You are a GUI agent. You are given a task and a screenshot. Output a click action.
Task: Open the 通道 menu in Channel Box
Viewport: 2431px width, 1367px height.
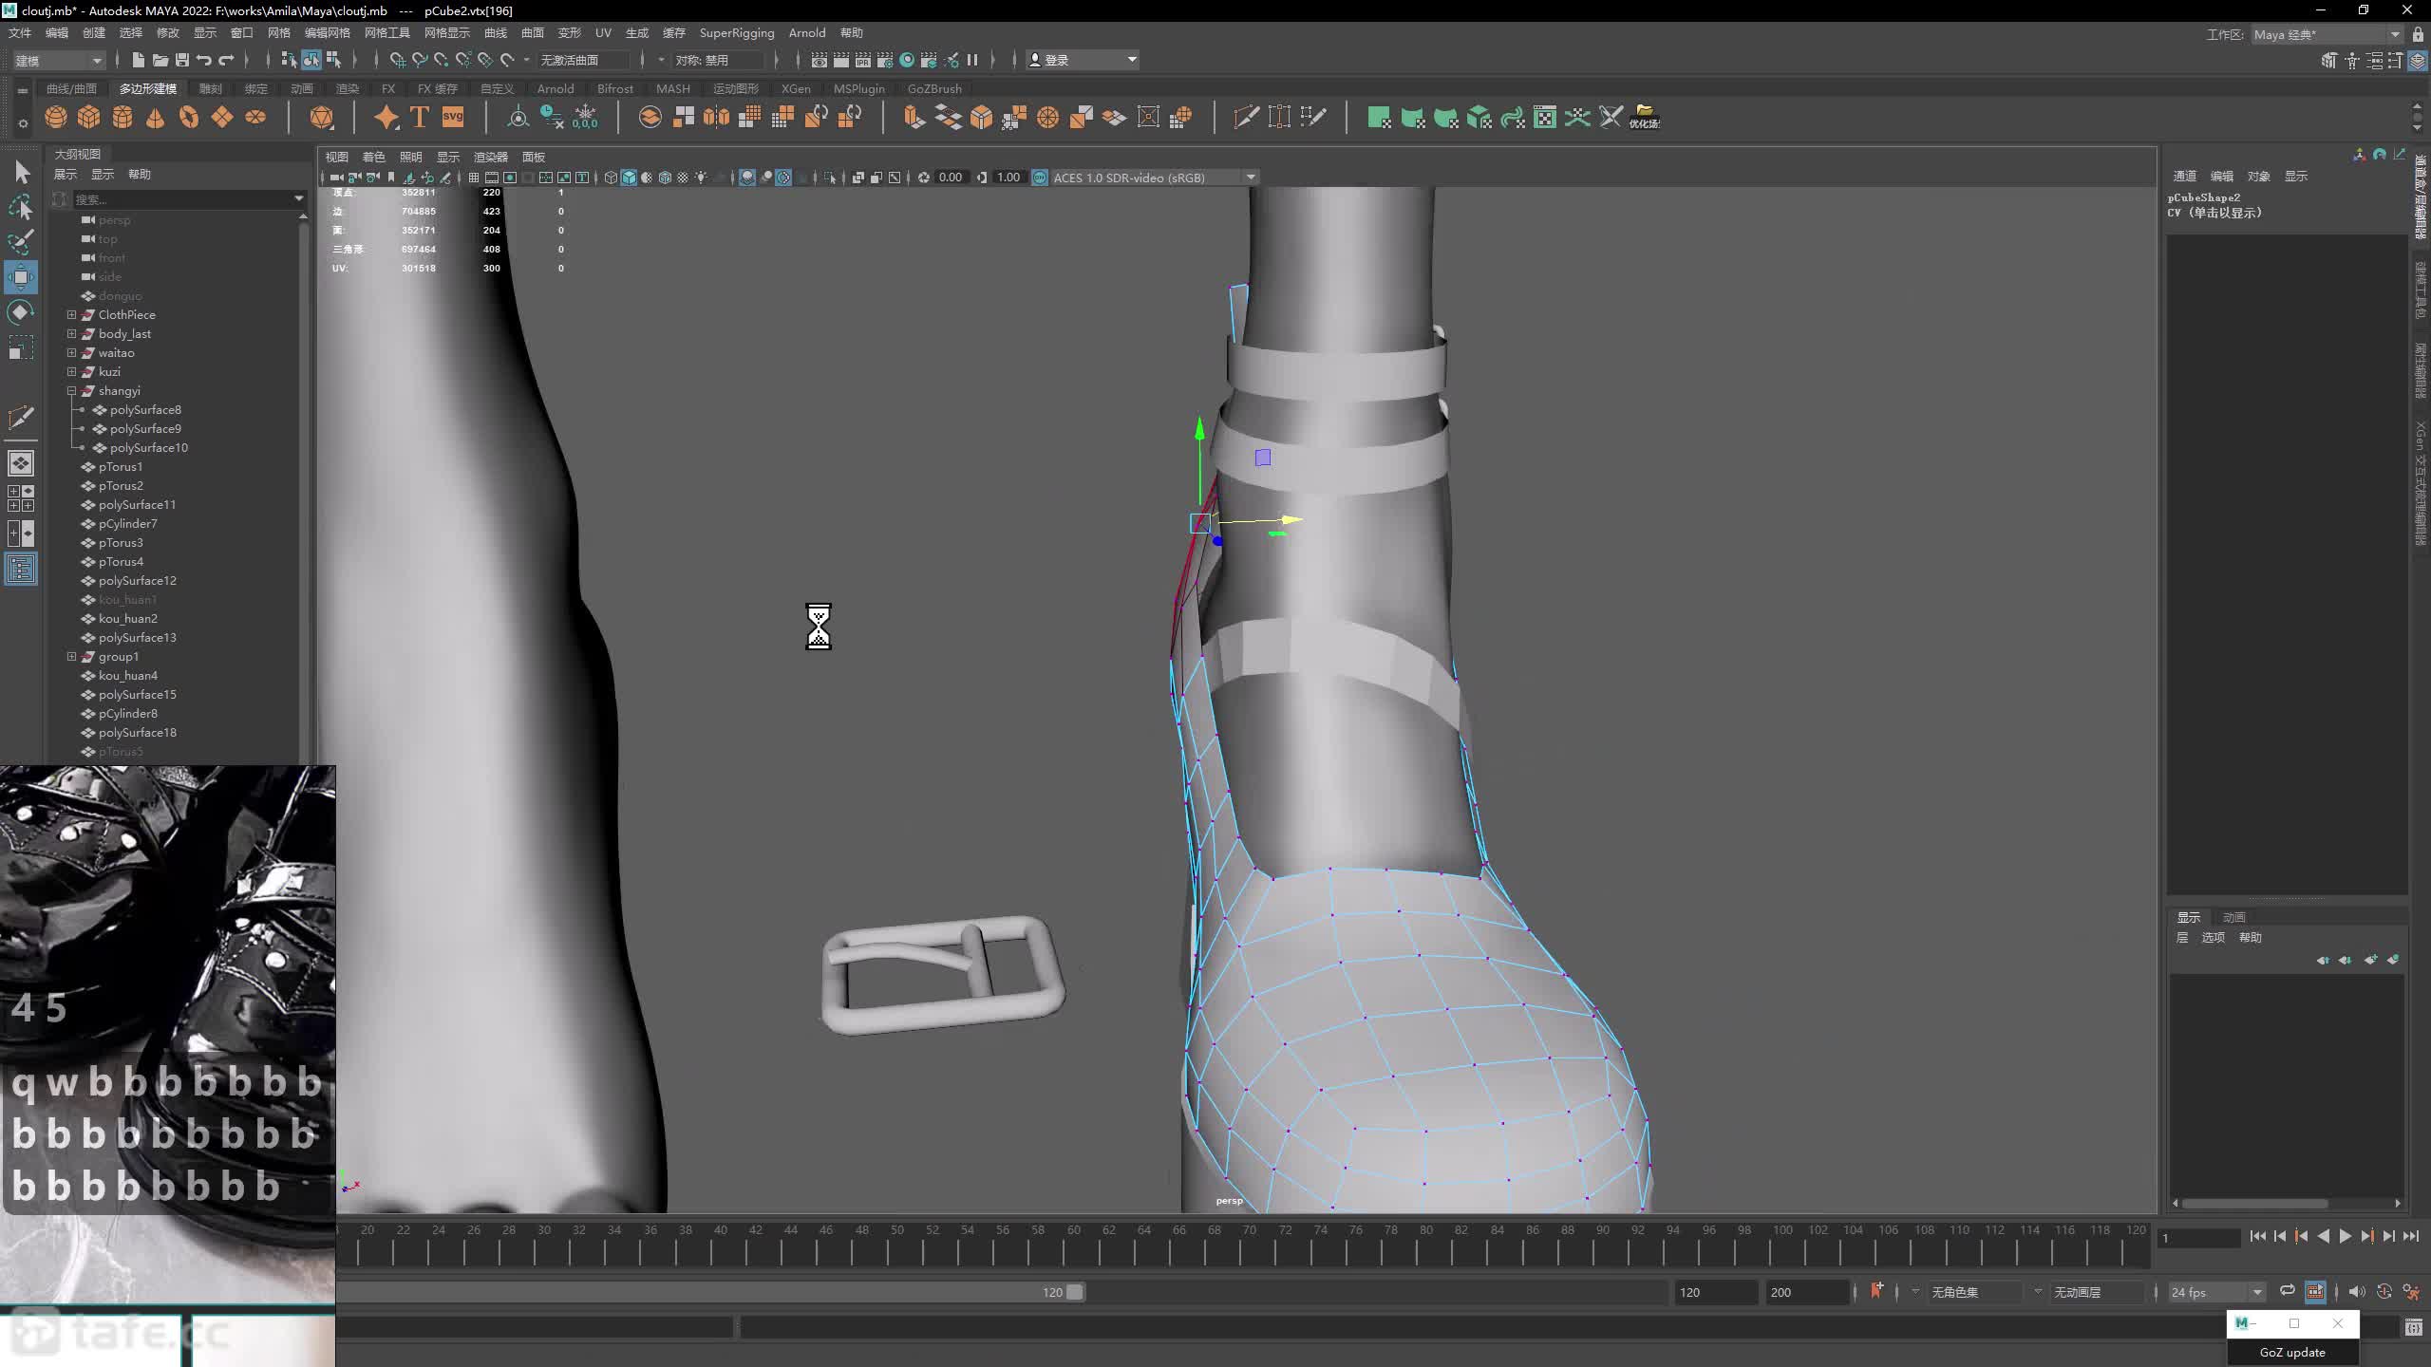(x=2185, y=176)
